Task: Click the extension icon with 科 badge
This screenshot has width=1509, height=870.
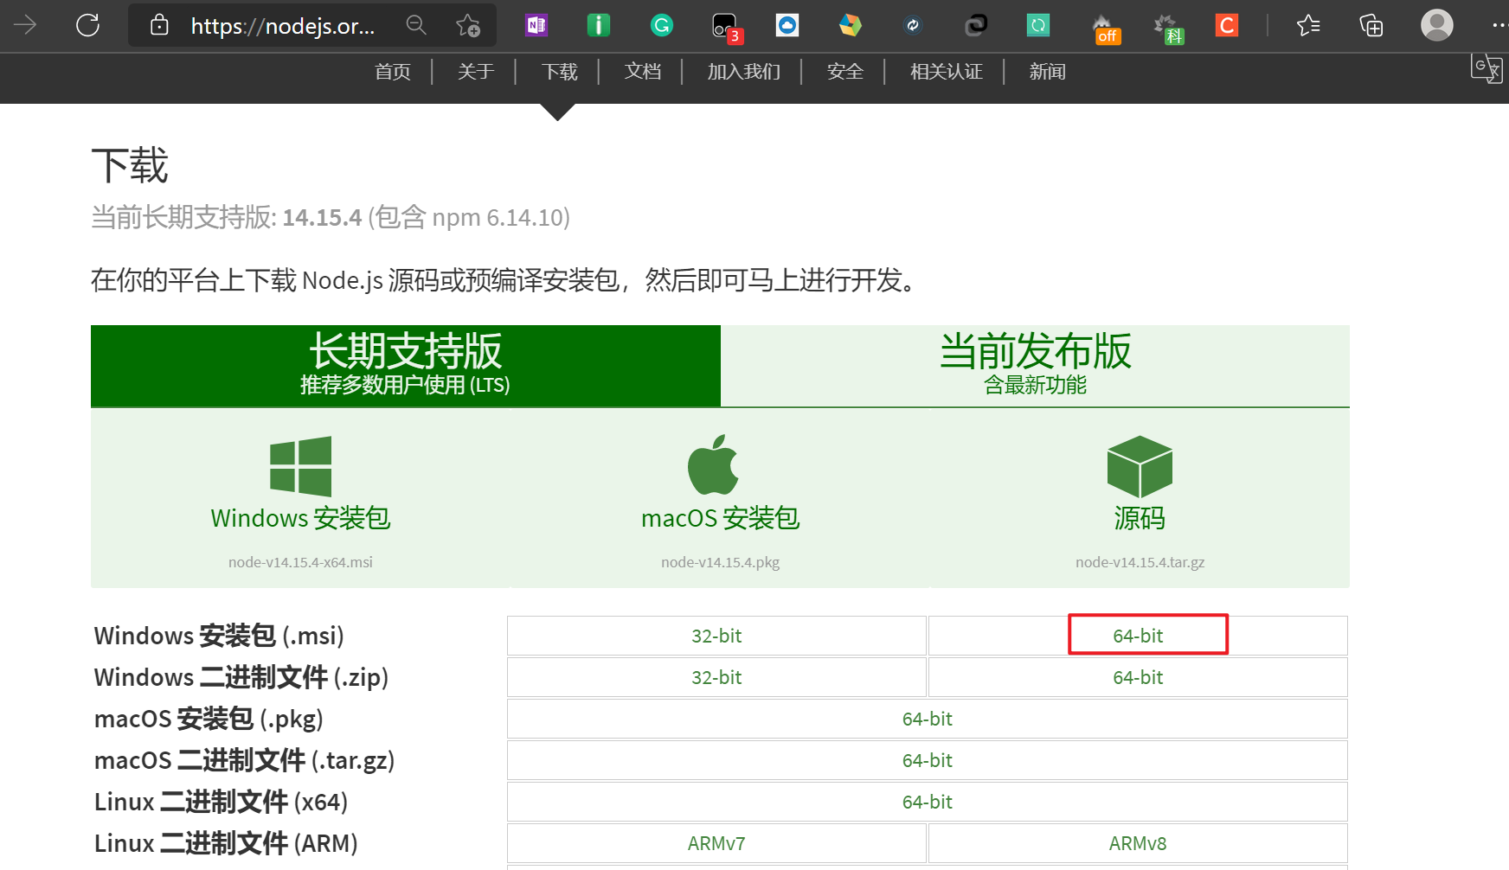Action: (x=1168, y=28)
